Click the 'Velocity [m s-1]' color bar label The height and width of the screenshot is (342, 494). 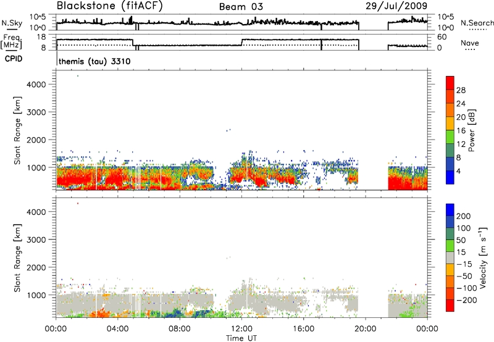pyautogui.click(x=483, y=257)
